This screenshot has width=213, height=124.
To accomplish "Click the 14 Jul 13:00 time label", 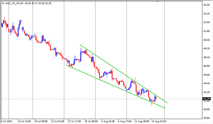I will (24, 121).
